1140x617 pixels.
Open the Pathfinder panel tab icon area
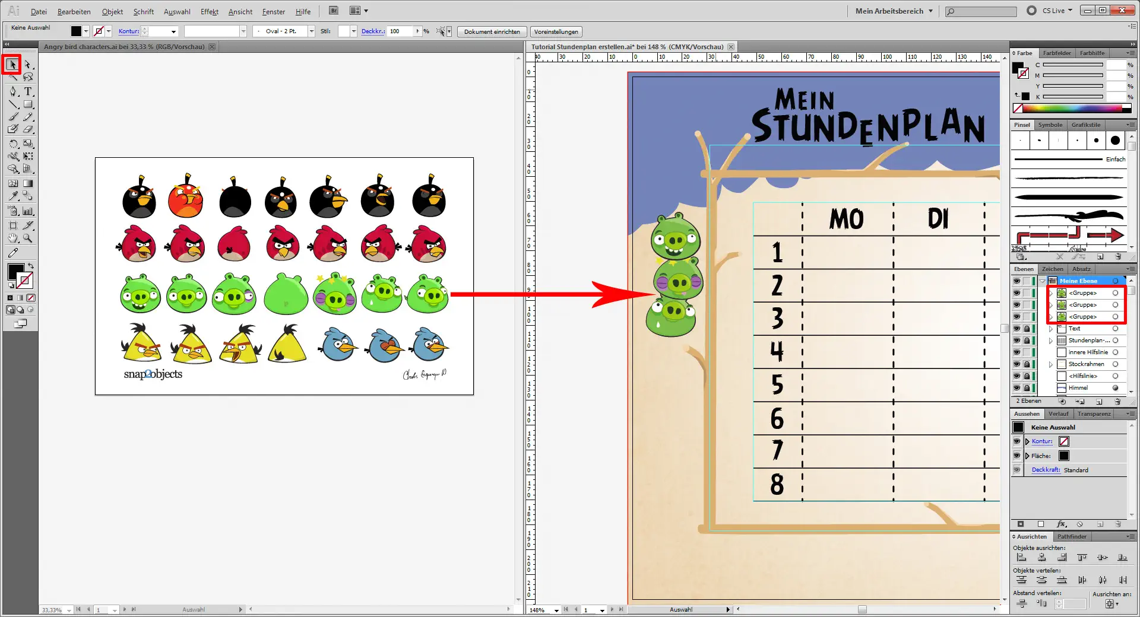pos(1072,537)
